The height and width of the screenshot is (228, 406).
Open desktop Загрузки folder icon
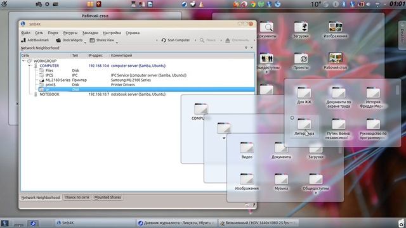tap(301, 30)
